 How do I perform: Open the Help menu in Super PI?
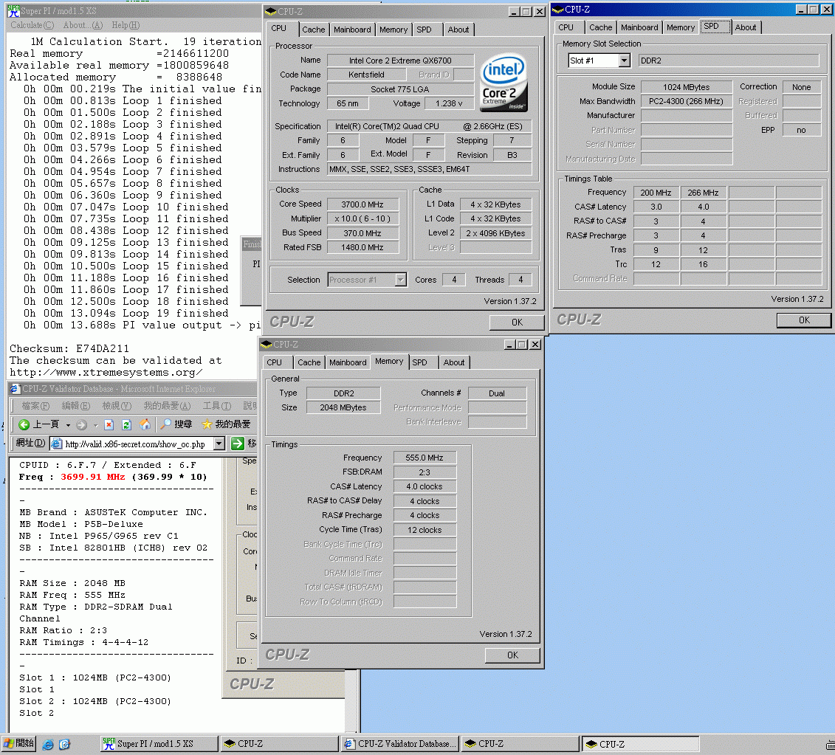coord(126,25)
